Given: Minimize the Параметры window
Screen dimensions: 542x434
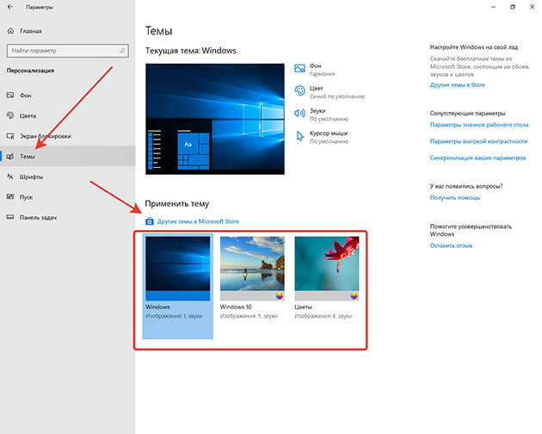Looking at the screenshot, I should [493, 7].
